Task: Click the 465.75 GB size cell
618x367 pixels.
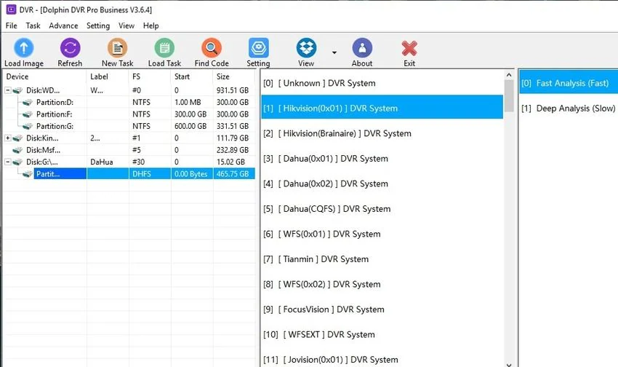Action: [233, 173]
